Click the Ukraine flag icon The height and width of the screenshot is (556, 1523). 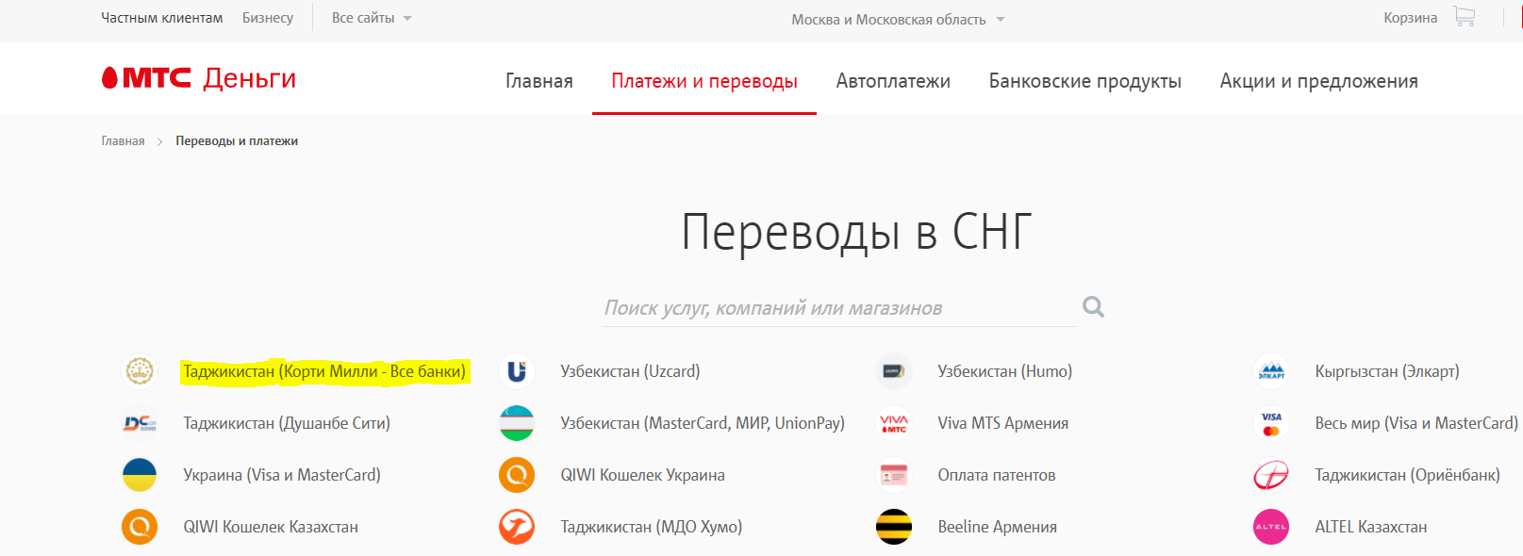pyautogui.click(x=140, y=475)
